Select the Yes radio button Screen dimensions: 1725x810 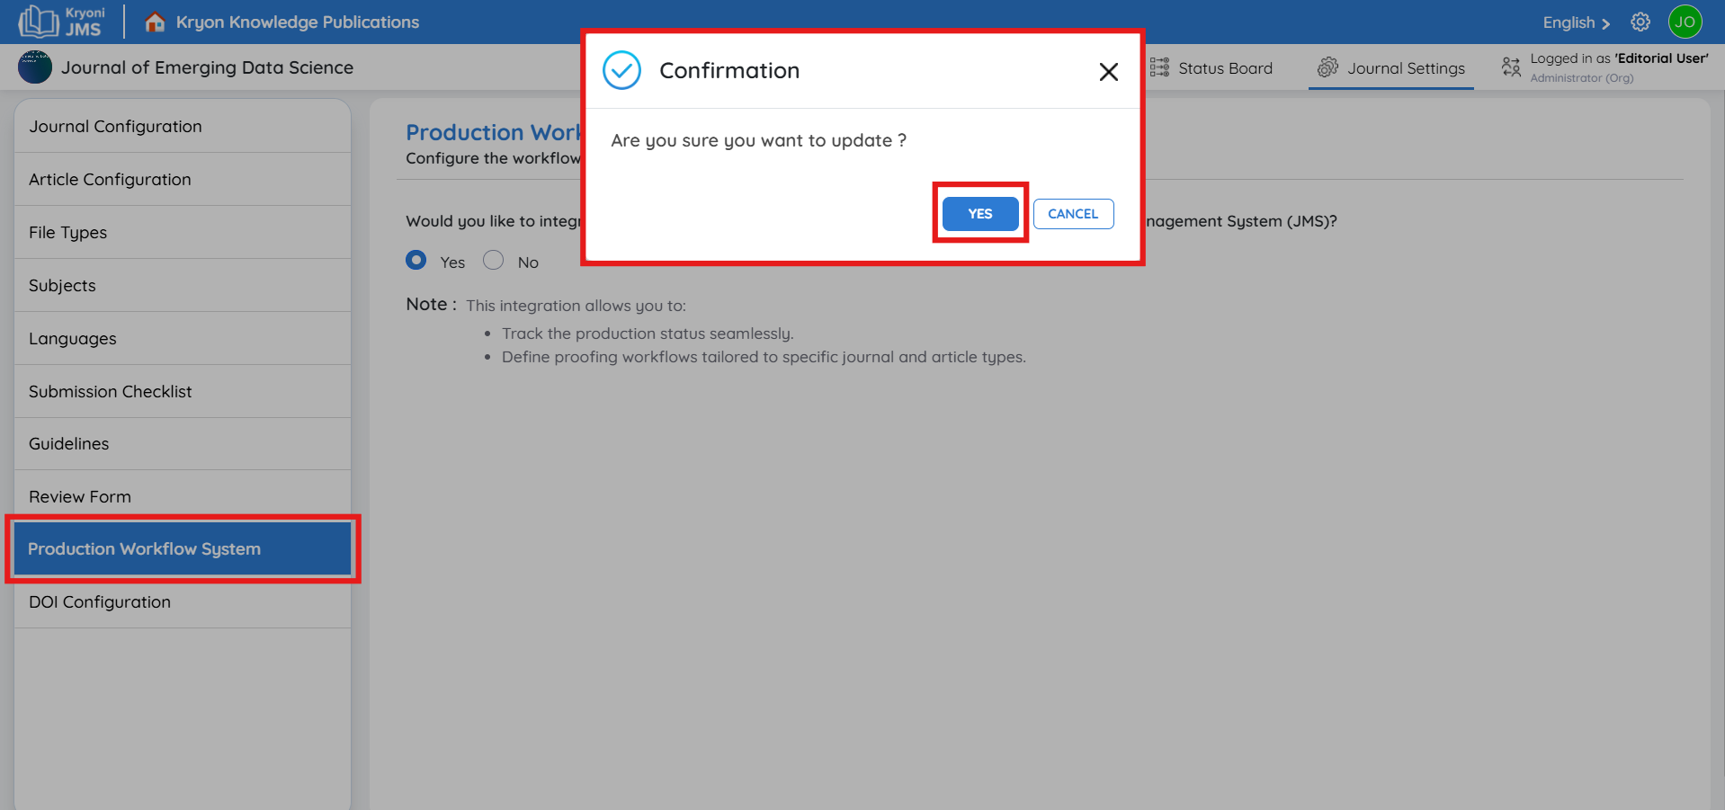point(416,261)
